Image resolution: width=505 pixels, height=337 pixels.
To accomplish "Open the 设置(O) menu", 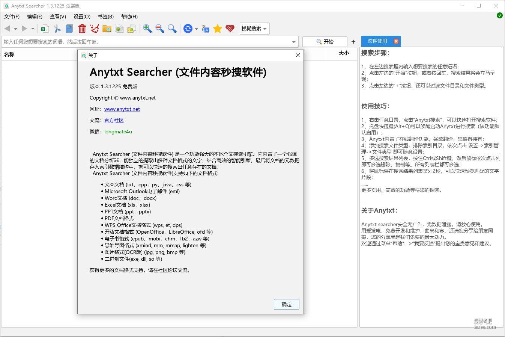I will [x=82, y=17].
